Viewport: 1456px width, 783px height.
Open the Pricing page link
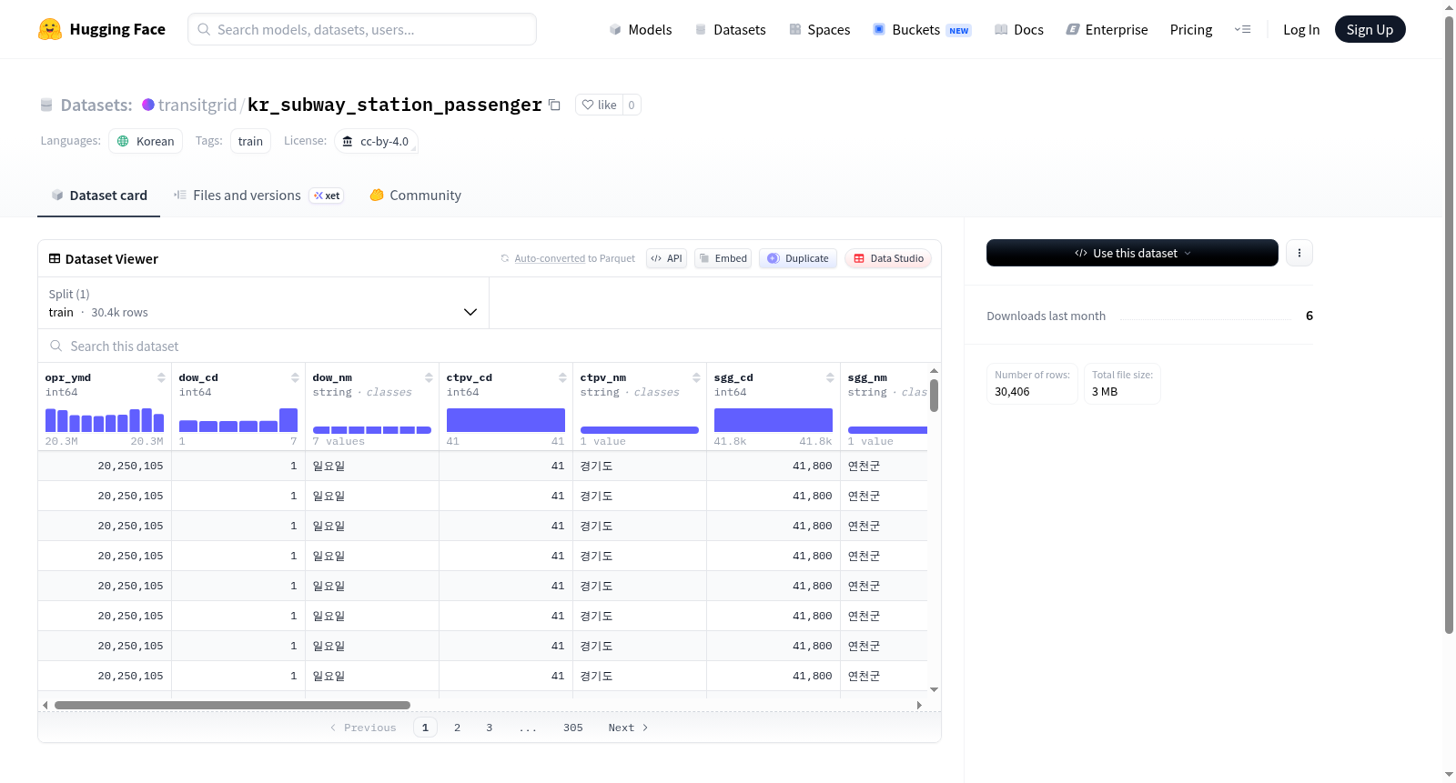click(x=1191, y=29)
